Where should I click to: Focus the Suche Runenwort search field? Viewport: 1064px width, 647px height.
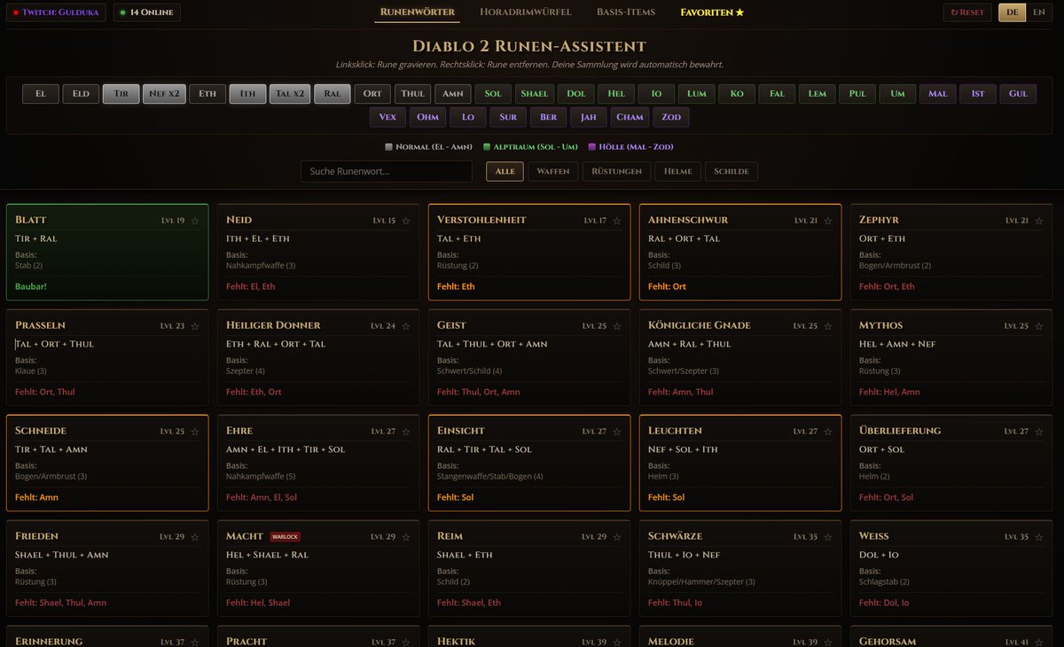click(387, 172)
